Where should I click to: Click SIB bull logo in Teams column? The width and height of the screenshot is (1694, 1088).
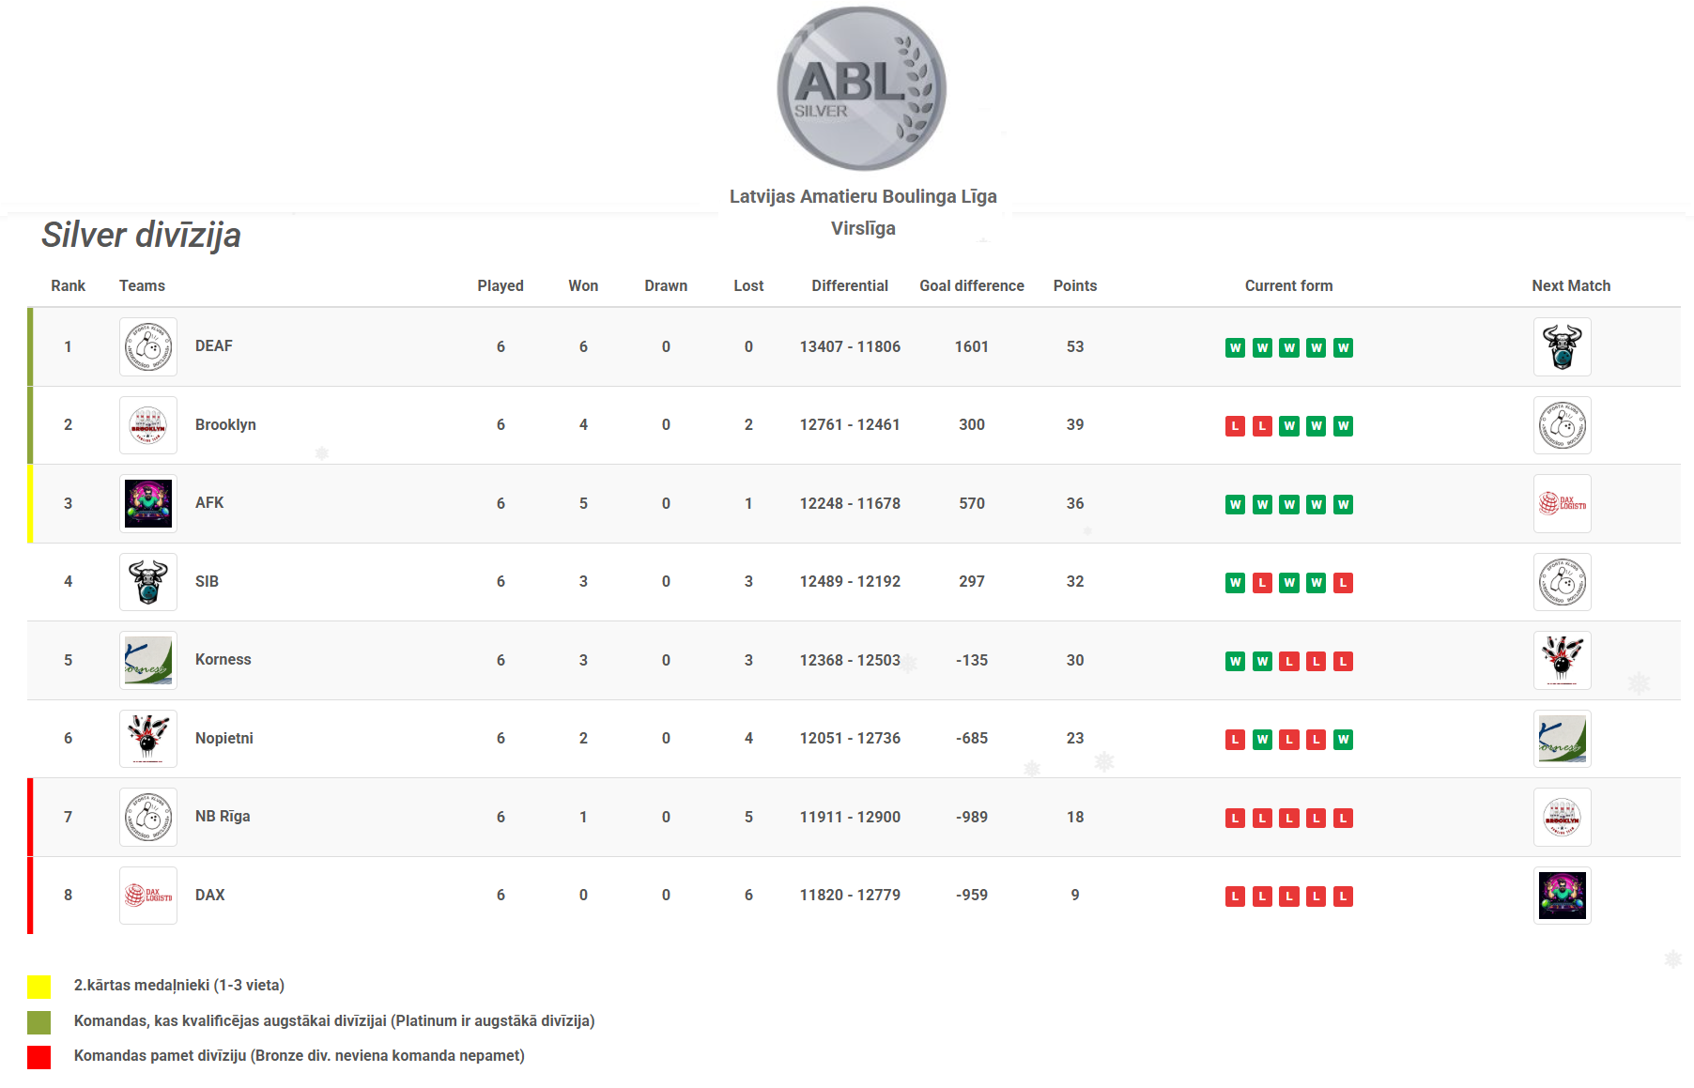[148, 582]
